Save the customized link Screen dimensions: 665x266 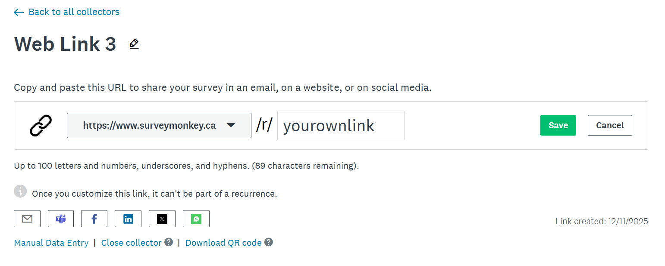[558, 125]
